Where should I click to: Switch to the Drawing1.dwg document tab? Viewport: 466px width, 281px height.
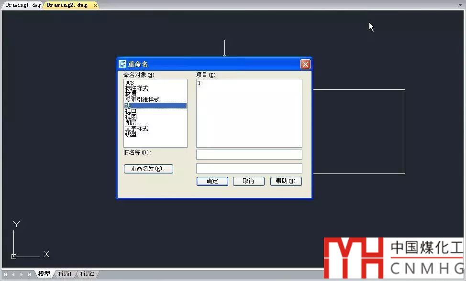point(23,5)
